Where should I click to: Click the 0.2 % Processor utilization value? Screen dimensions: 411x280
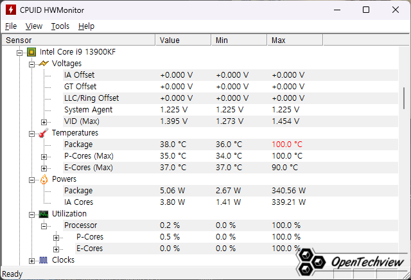click(170, 225)
